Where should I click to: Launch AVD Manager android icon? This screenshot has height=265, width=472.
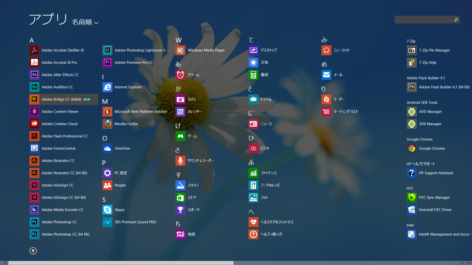coord(412,112)
